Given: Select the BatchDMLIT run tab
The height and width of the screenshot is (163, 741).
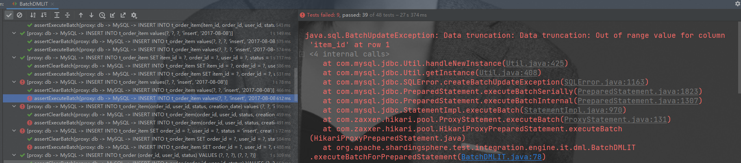Looking at the screenshot, I should (33, 4).
